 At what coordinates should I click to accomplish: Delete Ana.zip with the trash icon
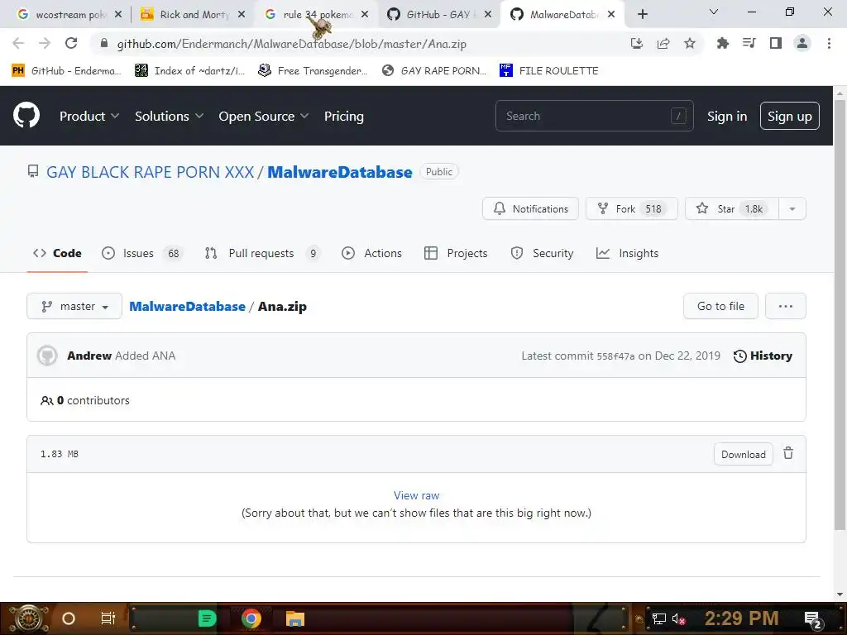tap(788, 454)
